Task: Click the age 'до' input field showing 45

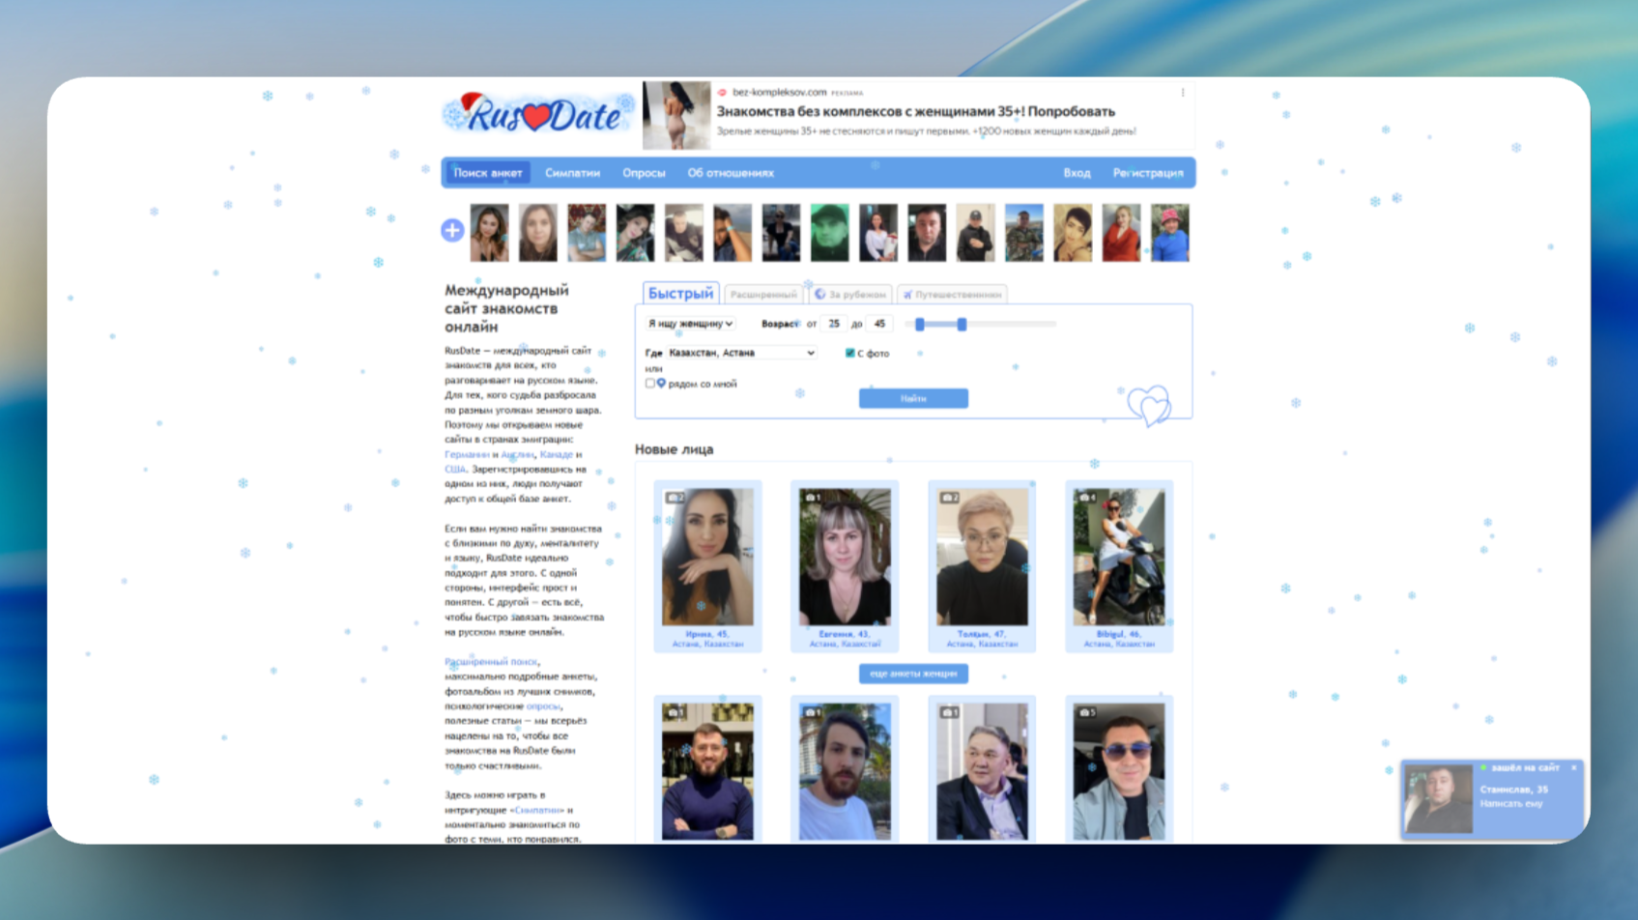Action: pos(879,324)
